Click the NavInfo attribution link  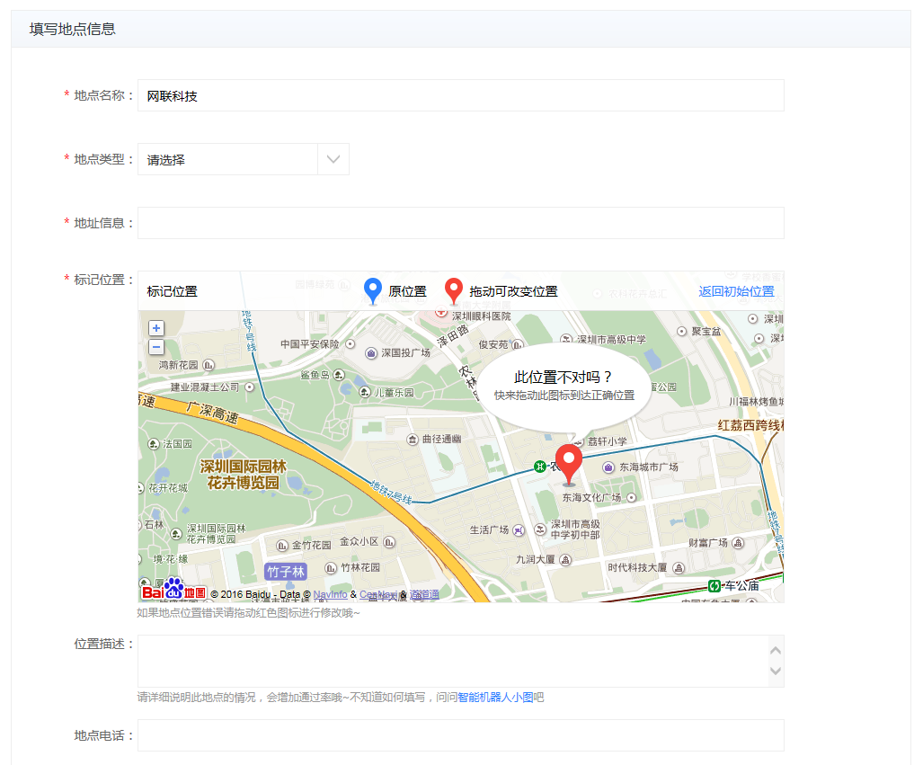[330, 594]
